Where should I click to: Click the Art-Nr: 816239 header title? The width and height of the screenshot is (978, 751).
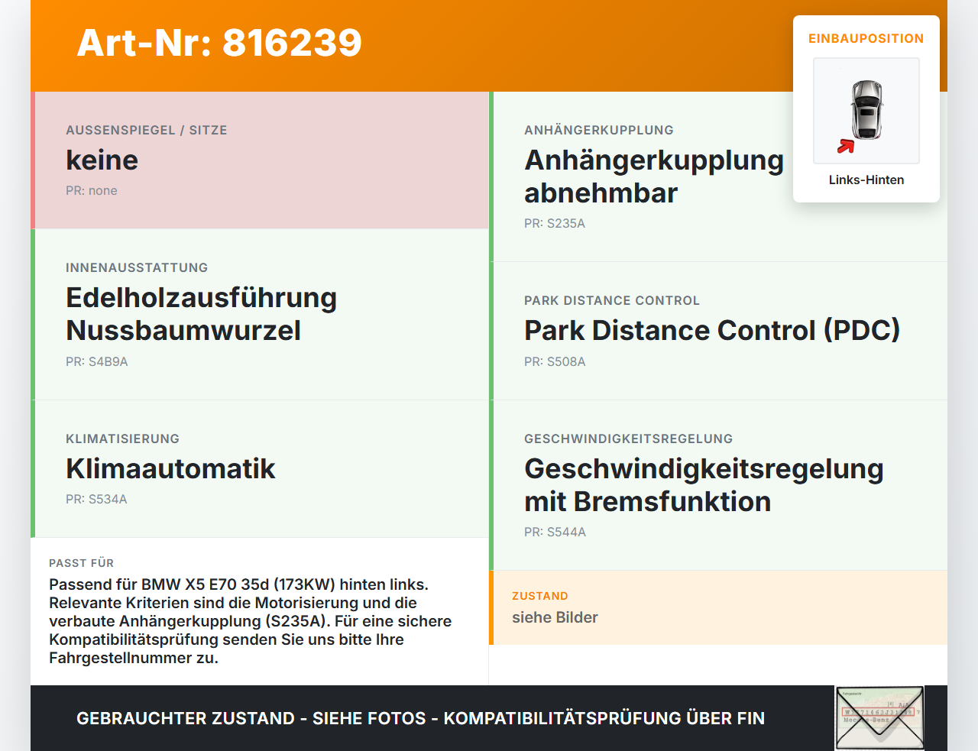219,43
